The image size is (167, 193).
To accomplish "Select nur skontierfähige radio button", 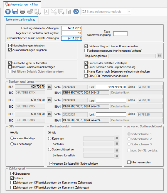I will click(x=12, y=138).
